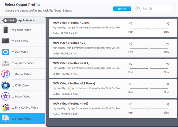
Task: Click quality slider for ProRes 422 profile
Action: click(149, 48)
